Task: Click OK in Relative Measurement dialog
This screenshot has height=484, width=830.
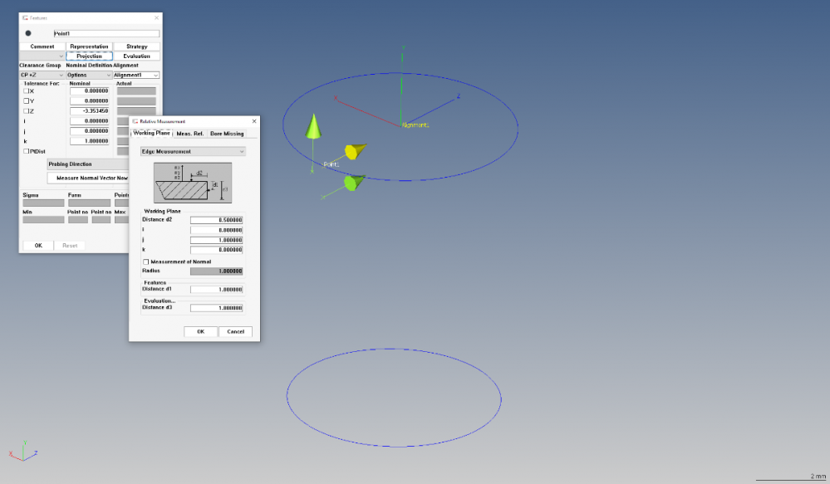Action: 200,331
